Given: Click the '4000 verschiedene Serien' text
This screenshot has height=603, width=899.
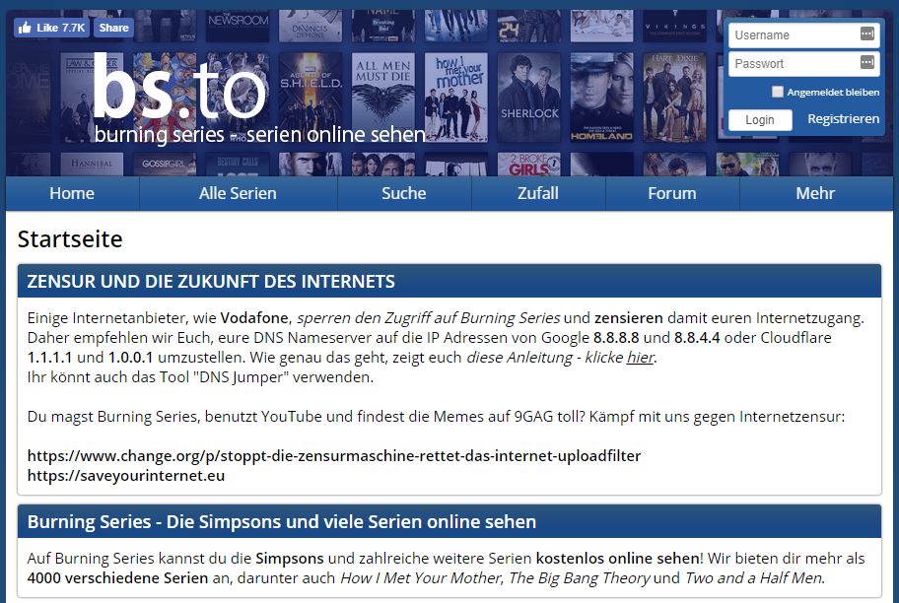Looking at the screenshot, I should click(117, 577).
